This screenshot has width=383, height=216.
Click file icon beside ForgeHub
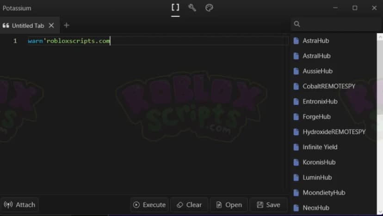coord(296,116)
